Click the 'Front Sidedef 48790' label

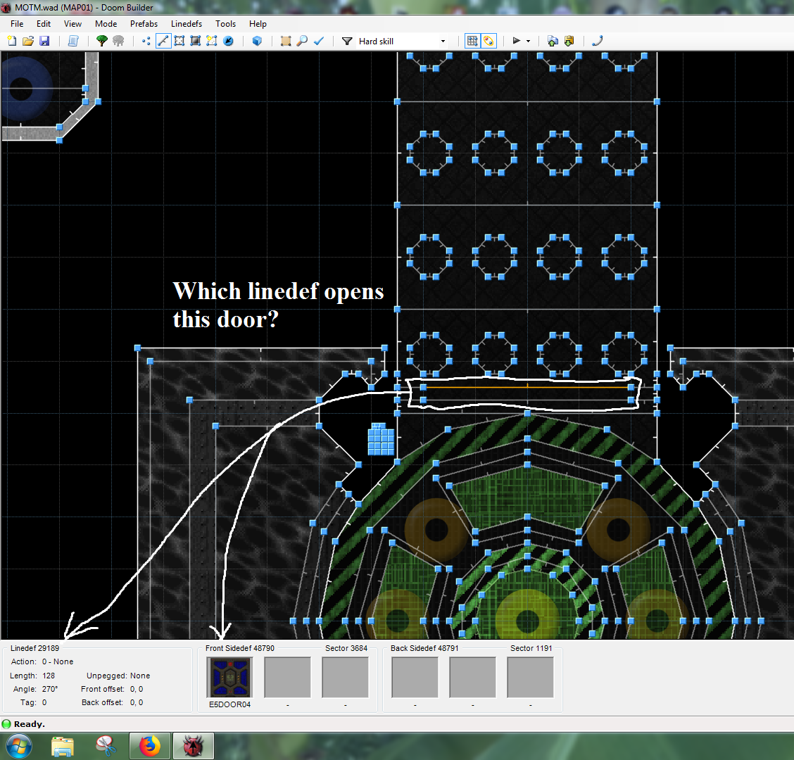240,648
